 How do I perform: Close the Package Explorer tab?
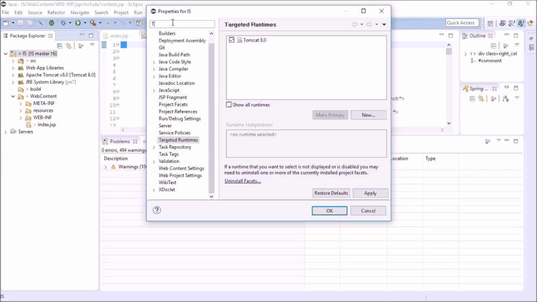coord(50,36)
